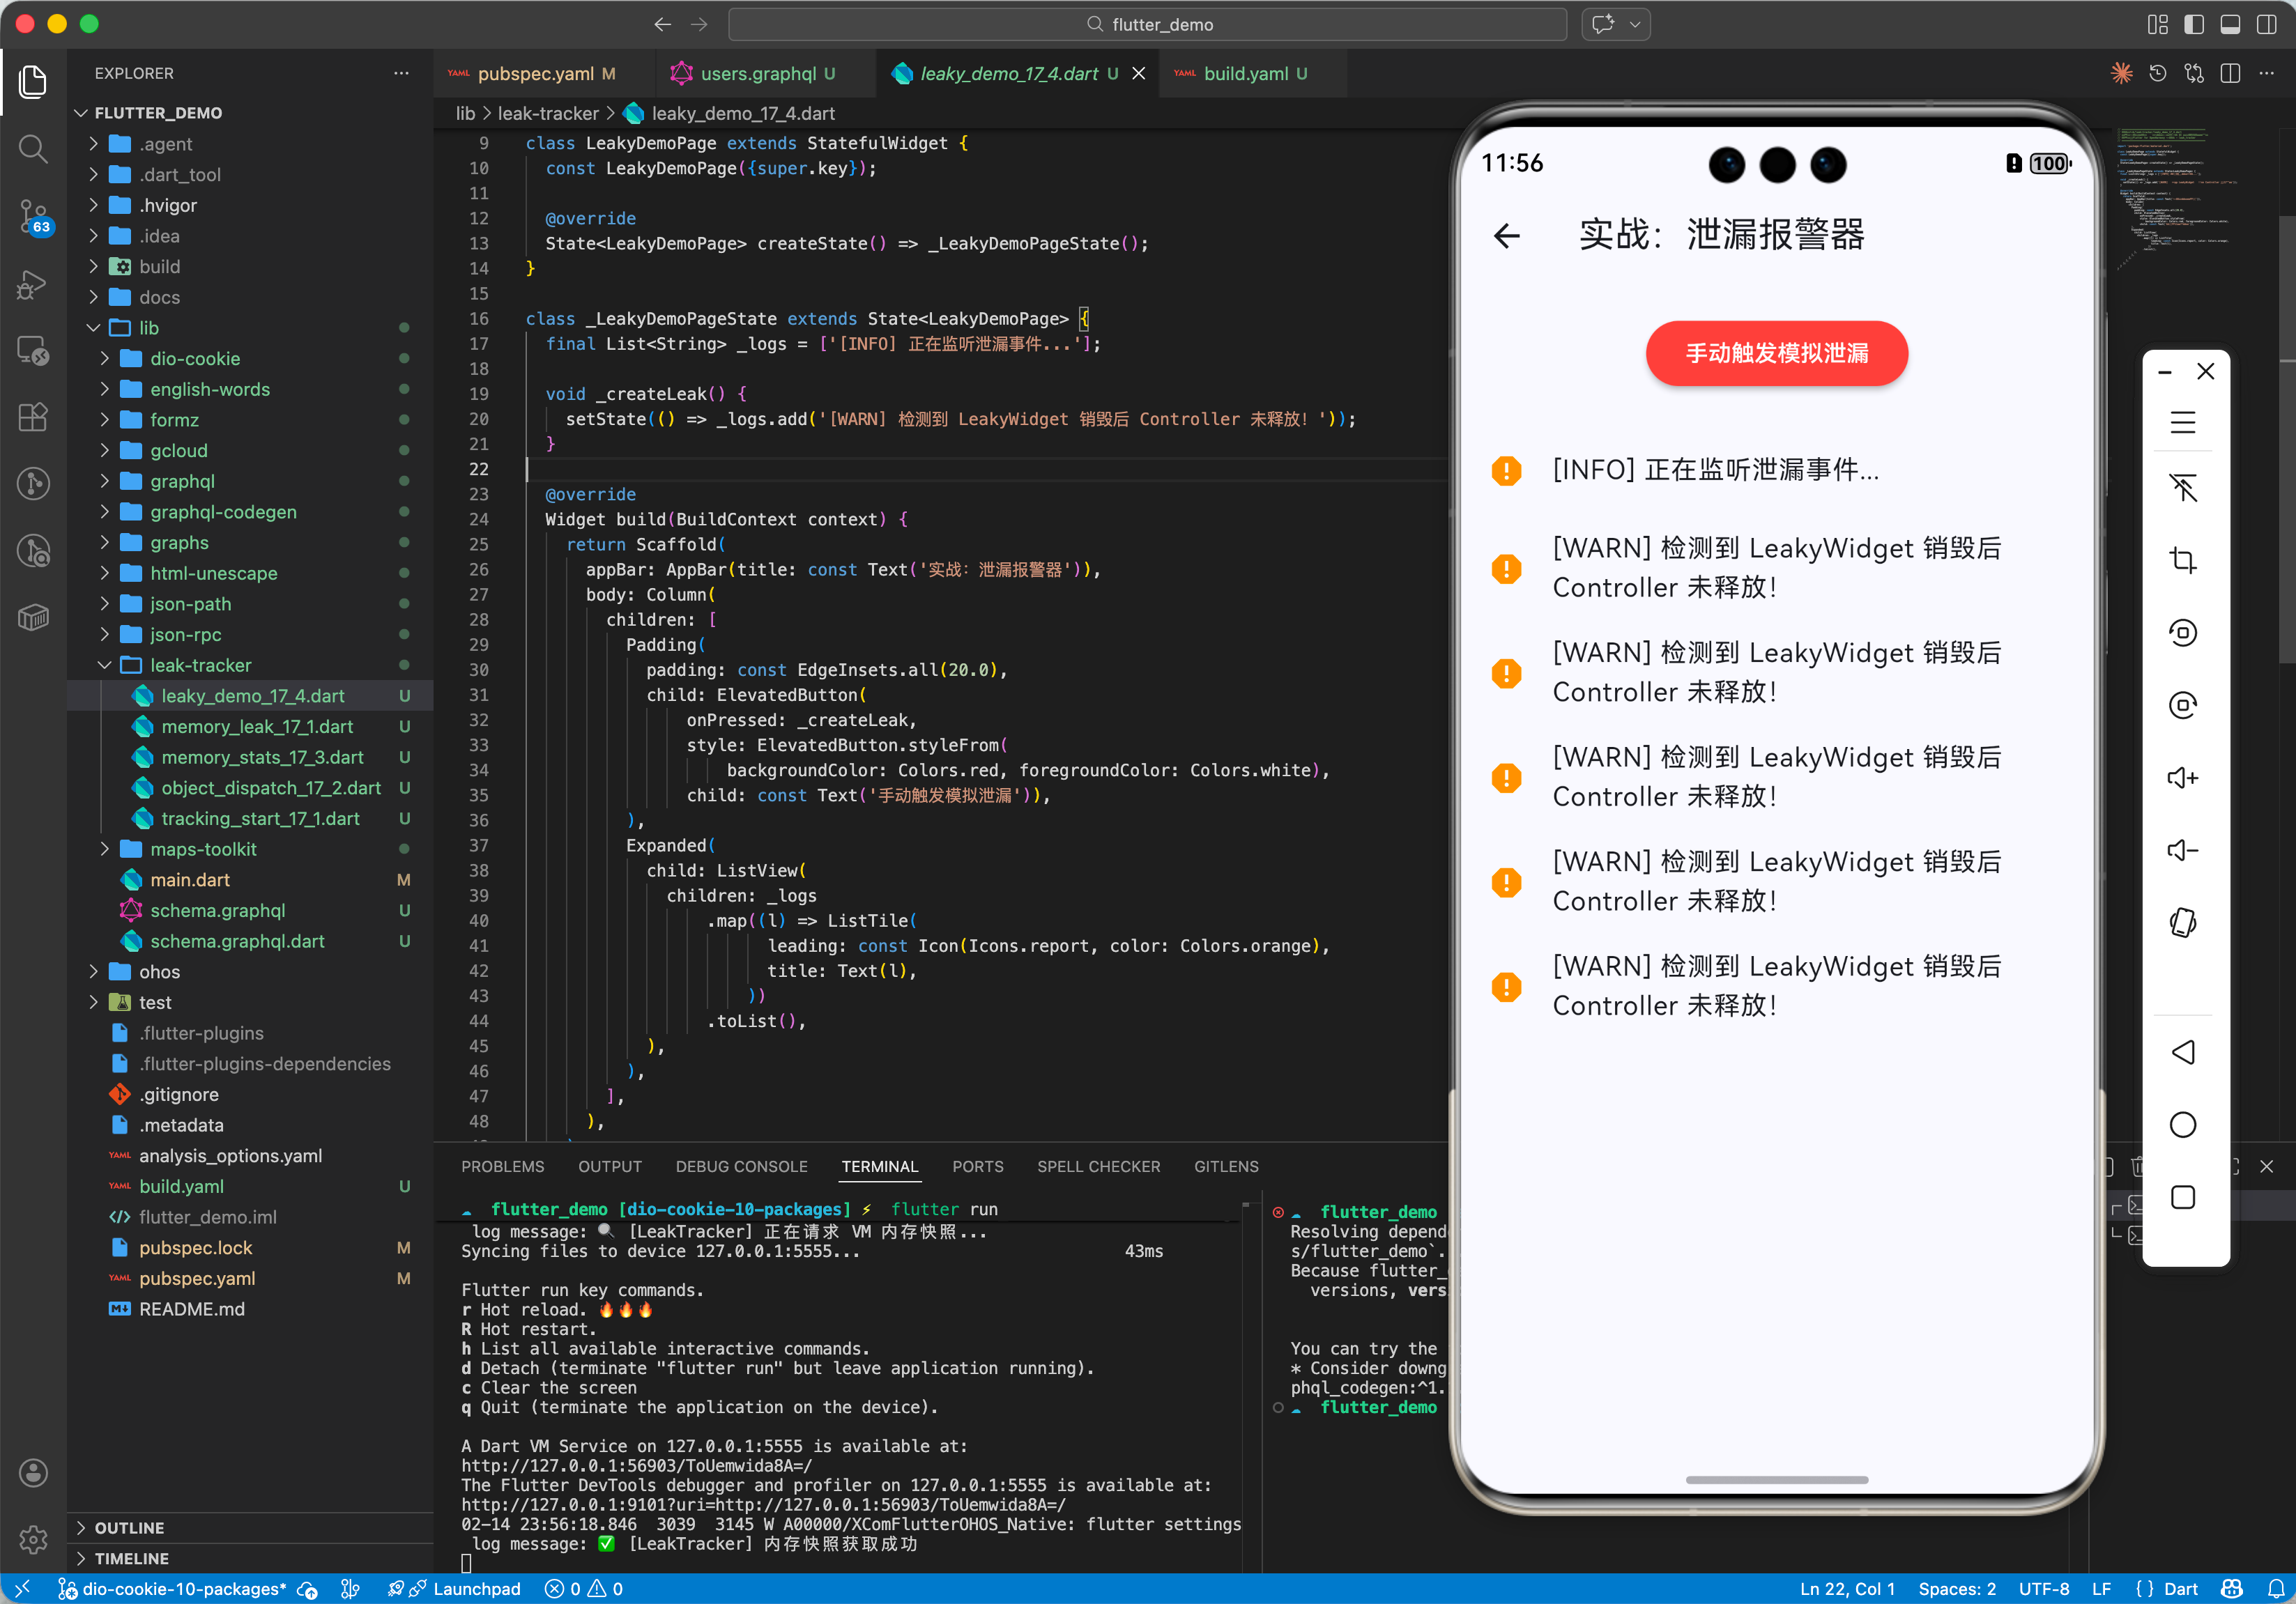The width and height of the screenshot is (2296, 1604).
Task: Open Run and Debug view
Action: click(33, 284)
